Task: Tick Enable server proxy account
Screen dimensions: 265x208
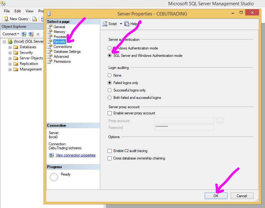Action: pyautogui.click(x=109, y=113)
